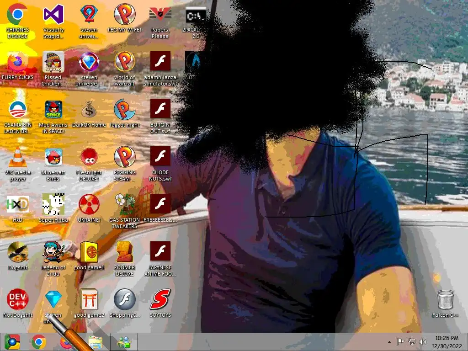468x351 pixels.
Task: Open the network status tray icon
Action: [x=412, y=342]
